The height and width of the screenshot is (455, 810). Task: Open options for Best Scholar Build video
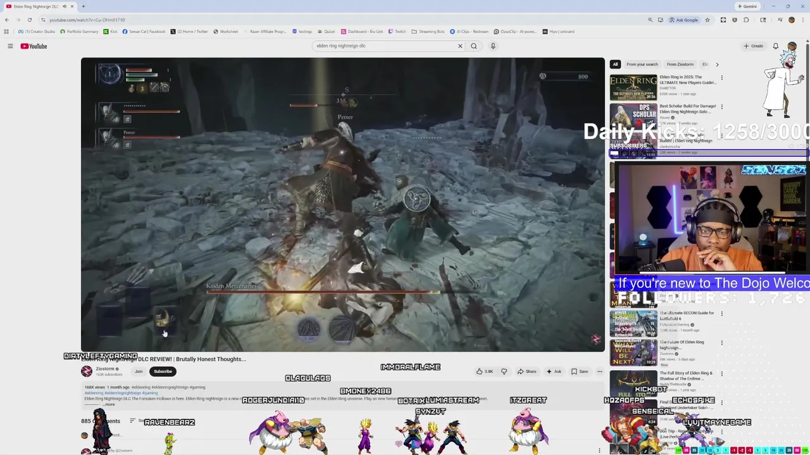tap(721, 107)
